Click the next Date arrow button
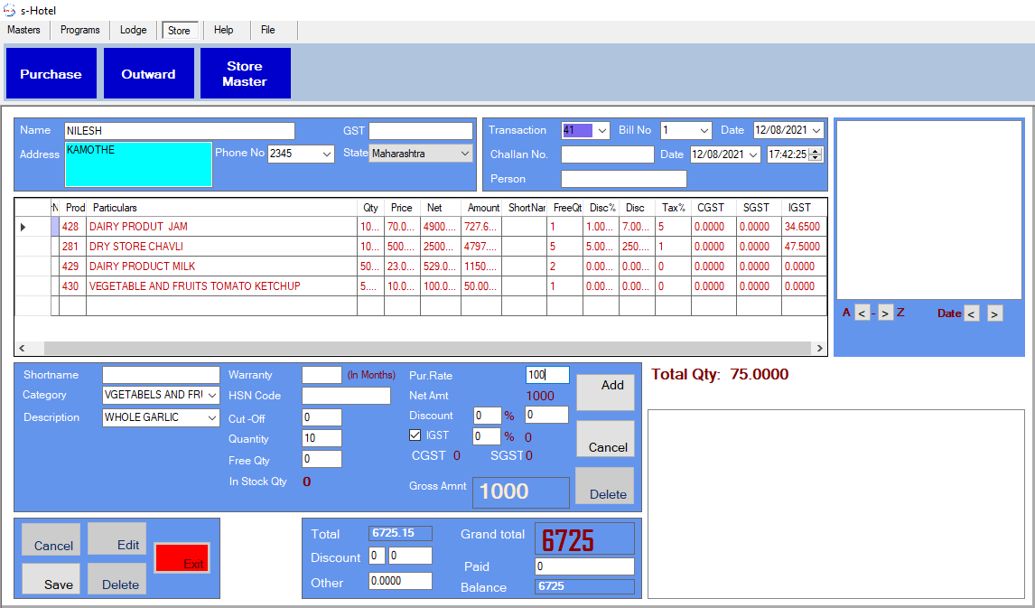1035x608 pixels. click(x=994, y=313)
